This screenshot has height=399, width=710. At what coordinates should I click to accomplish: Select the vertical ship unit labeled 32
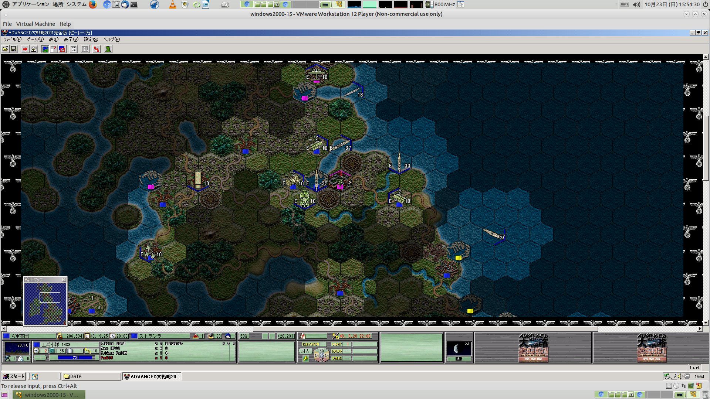(317, 180)
